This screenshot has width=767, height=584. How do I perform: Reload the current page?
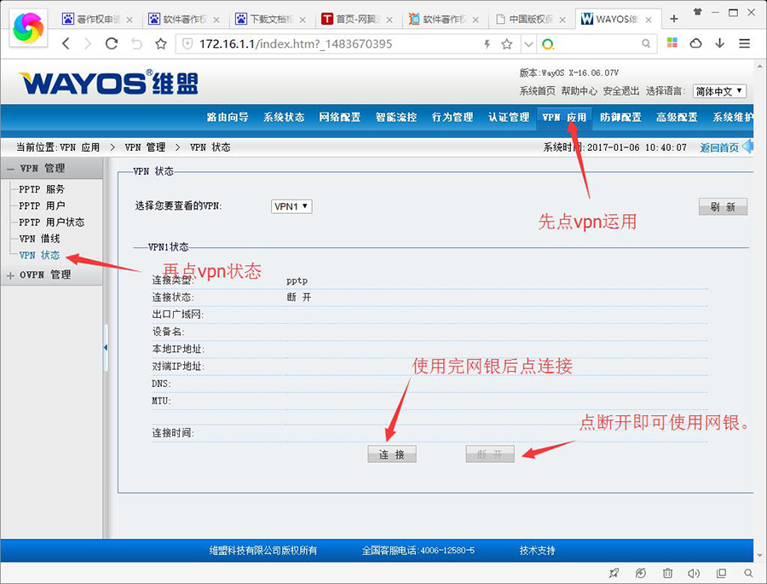click(112, 44)
